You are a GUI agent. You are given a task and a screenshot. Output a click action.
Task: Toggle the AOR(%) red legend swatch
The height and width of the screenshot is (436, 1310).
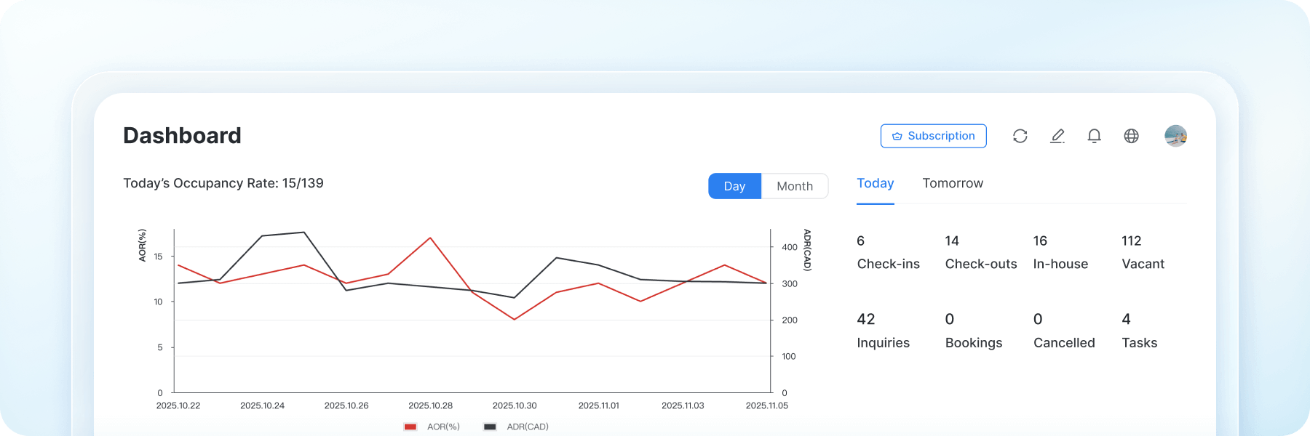pyautogui.click(x=410, y=427)
